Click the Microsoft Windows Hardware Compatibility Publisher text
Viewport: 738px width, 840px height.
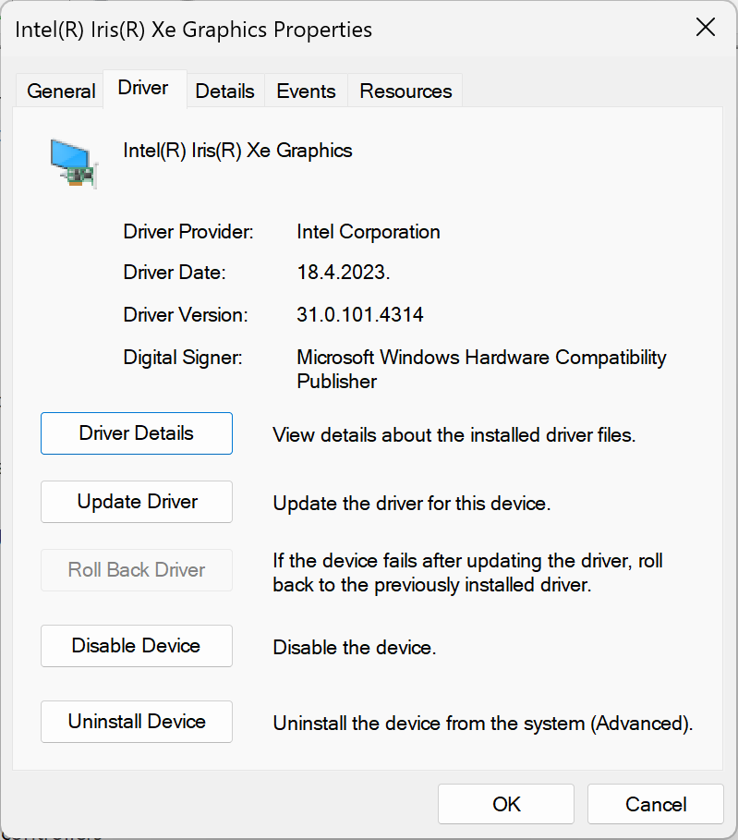pyautogui.click(x=481, y=369)
